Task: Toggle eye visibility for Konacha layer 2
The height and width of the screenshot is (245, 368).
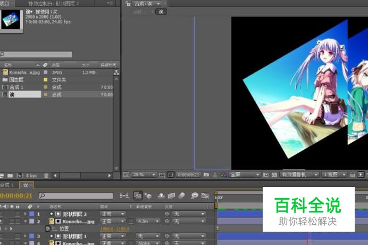Action: (1, 221)
